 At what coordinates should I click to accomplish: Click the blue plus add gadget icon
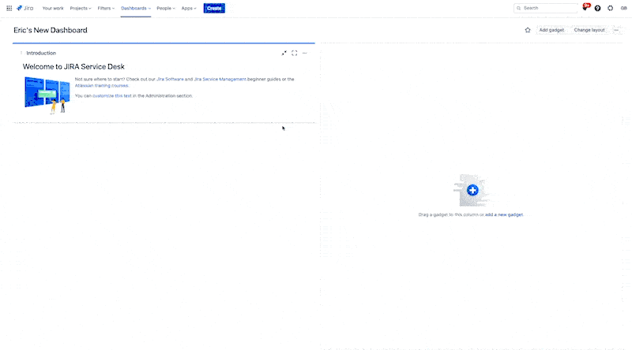[472, 190]
